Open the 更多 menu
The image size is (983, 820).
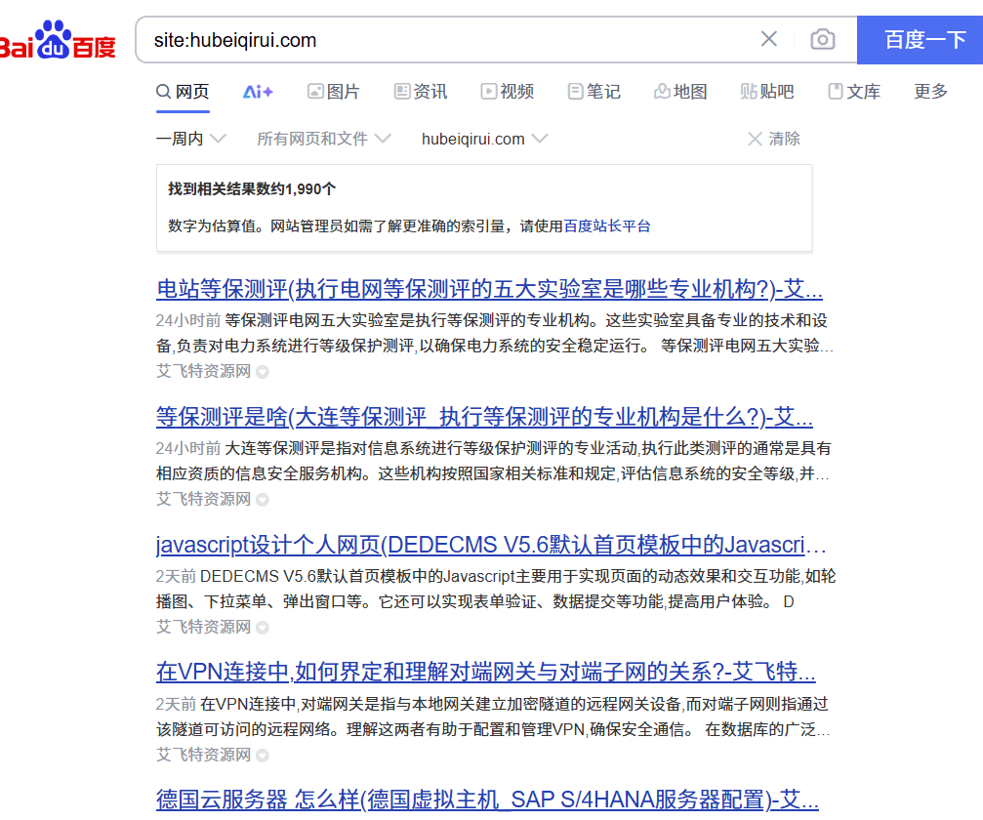[x=930, y=92]
